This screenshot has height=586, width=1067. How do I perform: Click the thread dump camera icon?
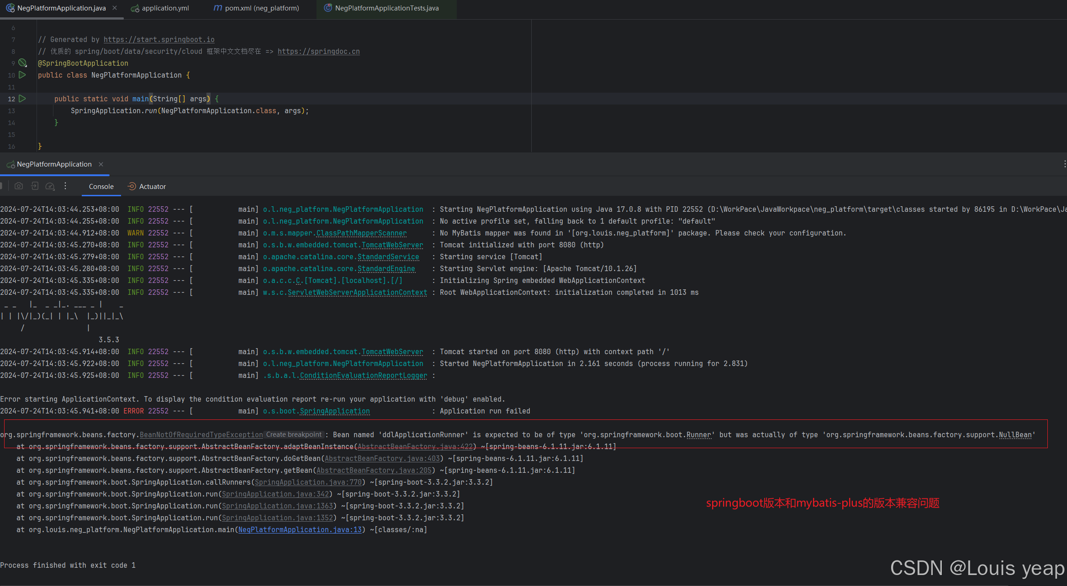(x=19, y=186)
